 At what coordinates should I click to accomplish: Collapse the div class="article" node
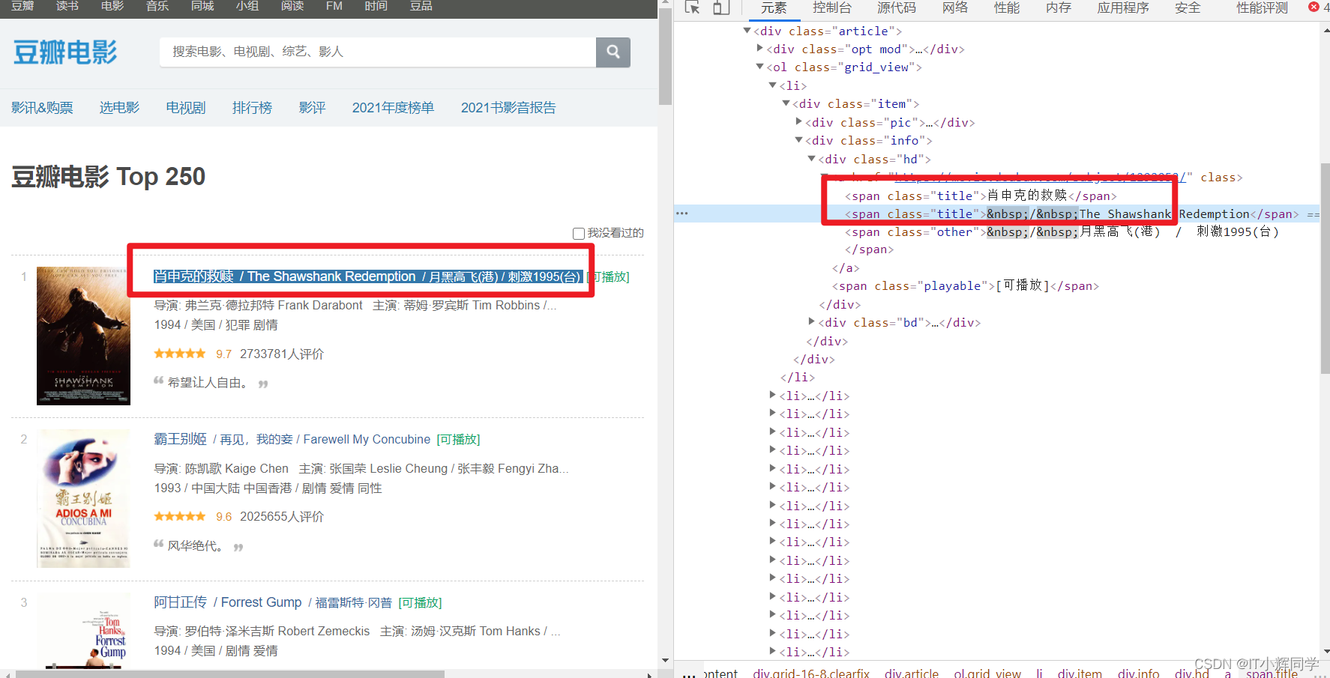tap(747, 31)
